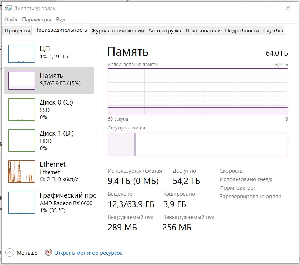Select the Memory usage mini graph

[x=21, y=81]
